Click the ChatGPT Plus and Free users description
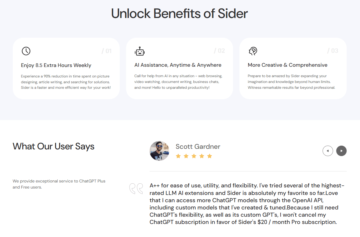 pyautogui.click(x=59, y=184)
